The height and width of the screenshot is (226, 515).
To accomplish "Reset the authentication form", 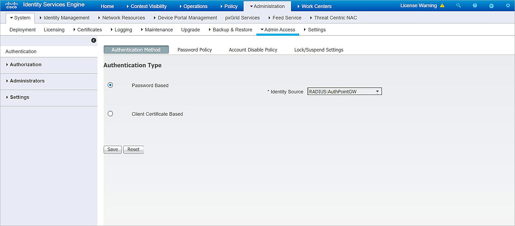I will pyautogui.click(x=133, y=149).
